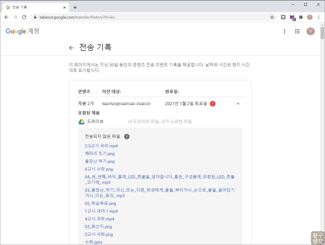Click the page vertical scrollbar thumb

(x=322, y=33)
